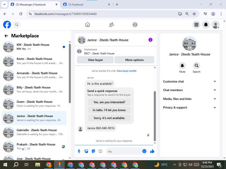226x169 pixels.
Task: Open the tab search dropdown arrow
Action: (x=5, y=5)
